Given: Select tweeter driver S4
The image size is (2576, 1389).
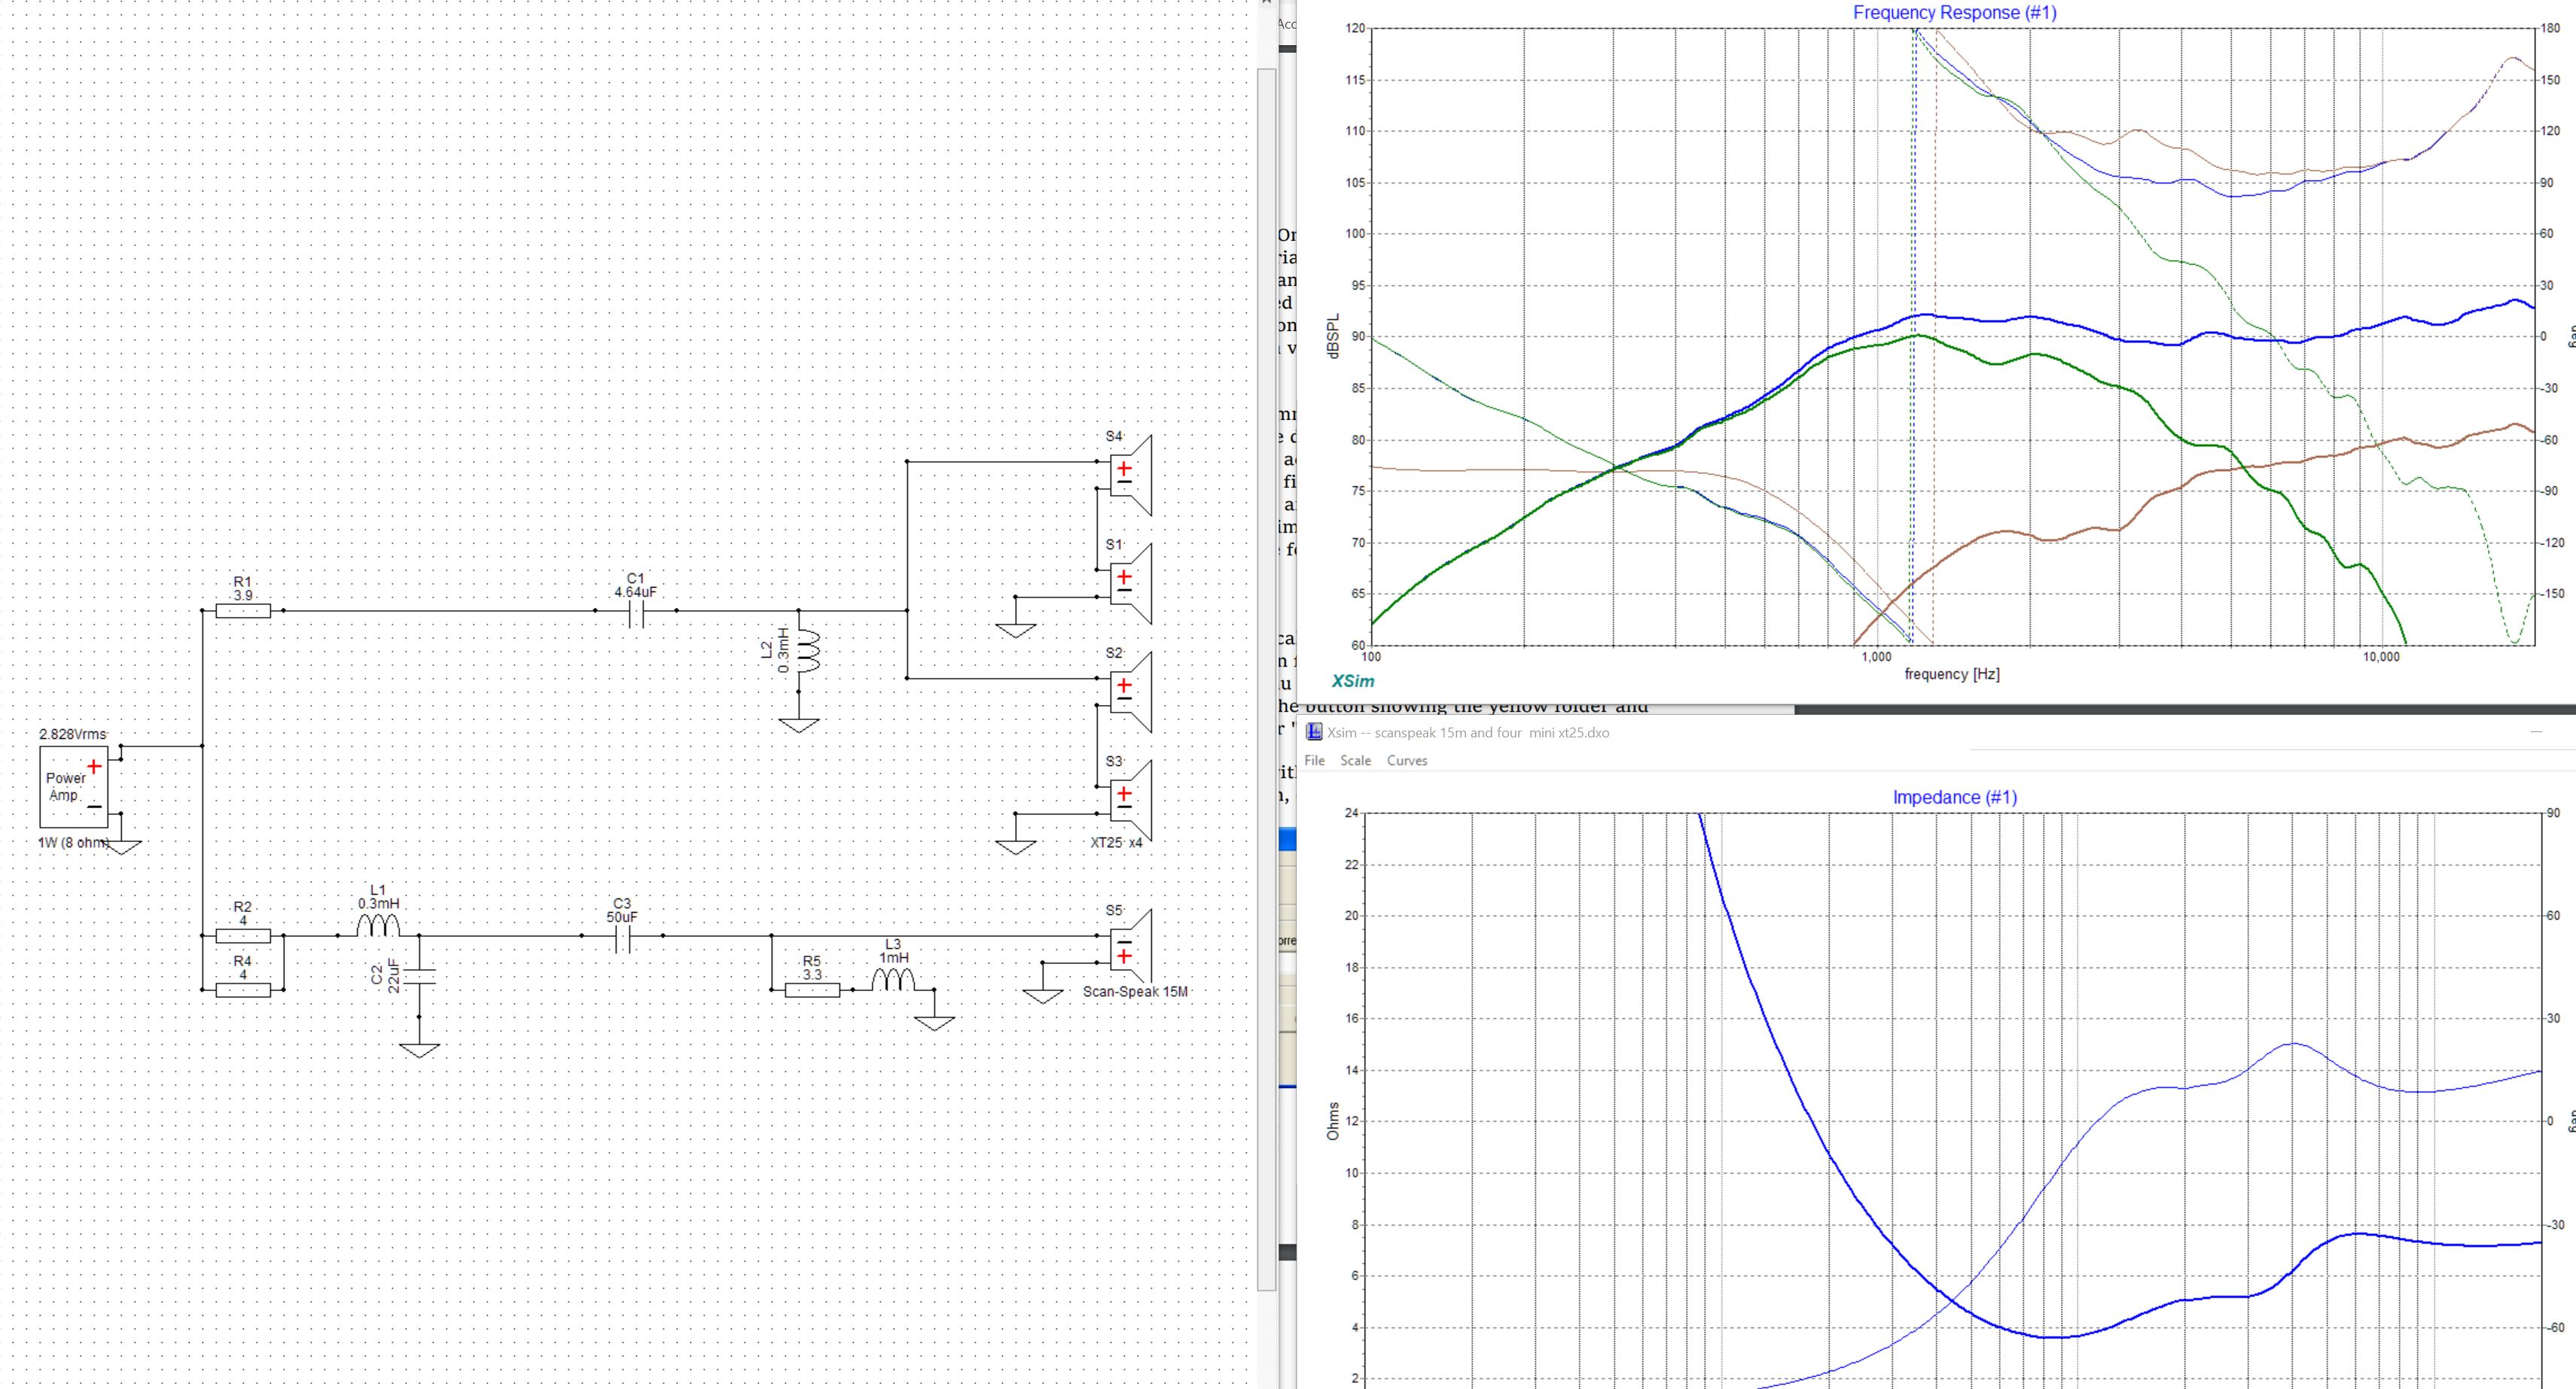Looking at the screenshot, I should pyautogui.click(x=1131, y=475).
